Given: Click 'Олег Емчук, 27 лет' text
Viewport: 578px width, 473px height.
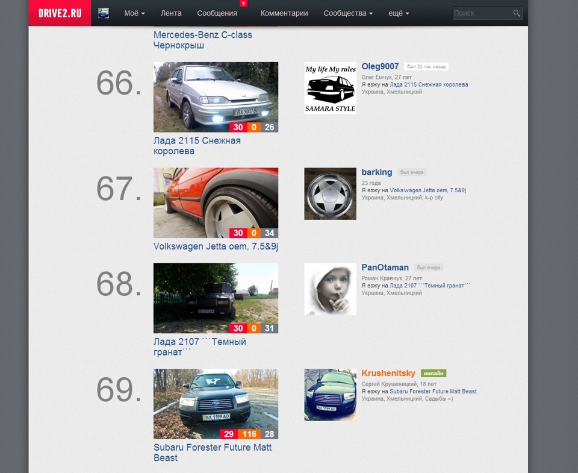Looking at the screenshot, I should point(387,77).
